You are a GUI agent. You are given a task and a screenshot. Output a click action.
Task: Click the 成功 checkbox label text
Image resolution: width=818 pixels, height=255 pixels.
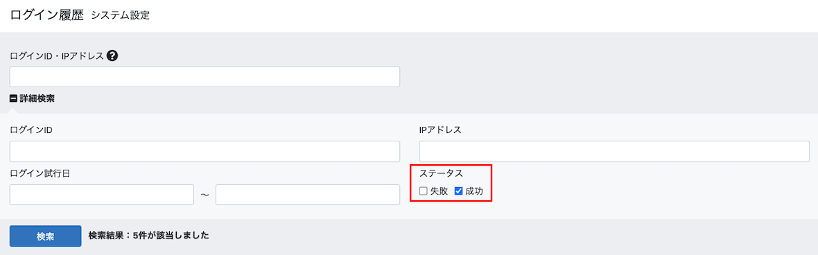coord(474,191)
